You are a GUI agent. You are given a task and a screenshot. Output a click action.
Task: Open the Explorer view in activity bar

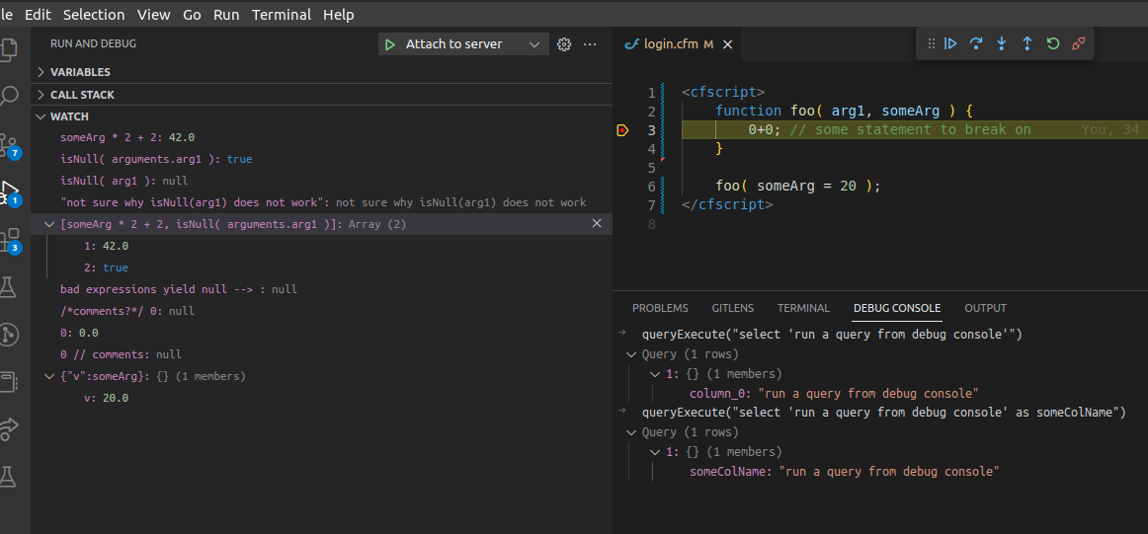[9, 49]
